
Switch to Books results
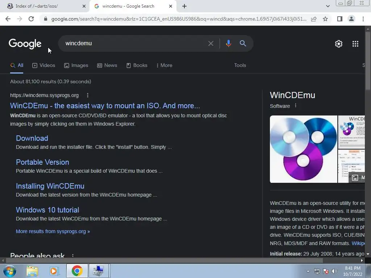click(137, 66)
